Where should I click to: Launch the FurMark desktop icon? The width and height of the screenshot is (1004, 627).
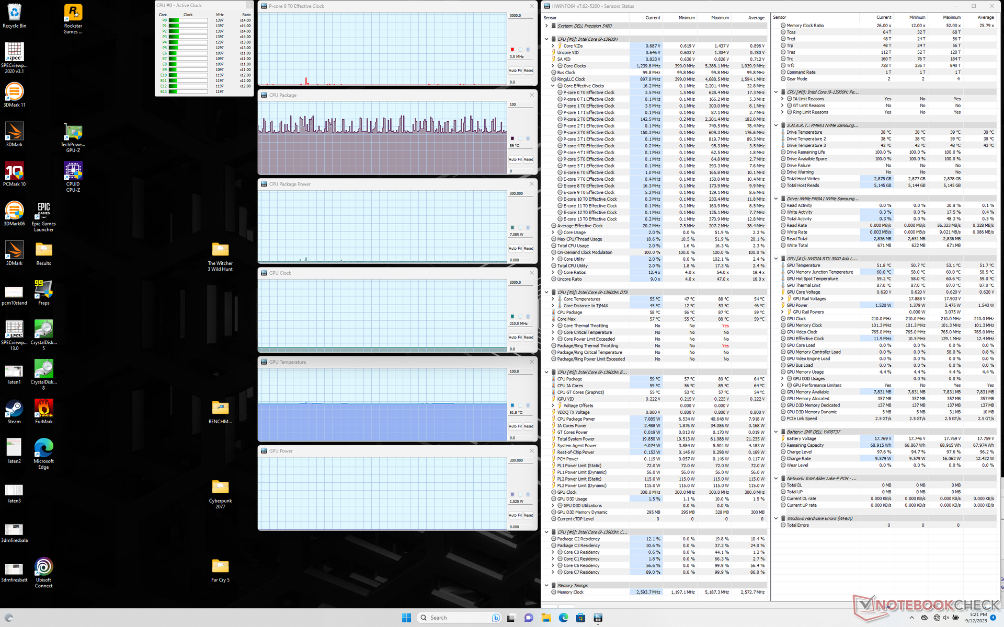[44, 411]
